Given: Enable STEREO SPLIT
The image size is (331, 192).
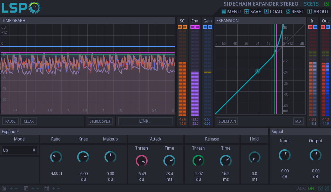Looking at the screenshot, I should coord(100,121).
